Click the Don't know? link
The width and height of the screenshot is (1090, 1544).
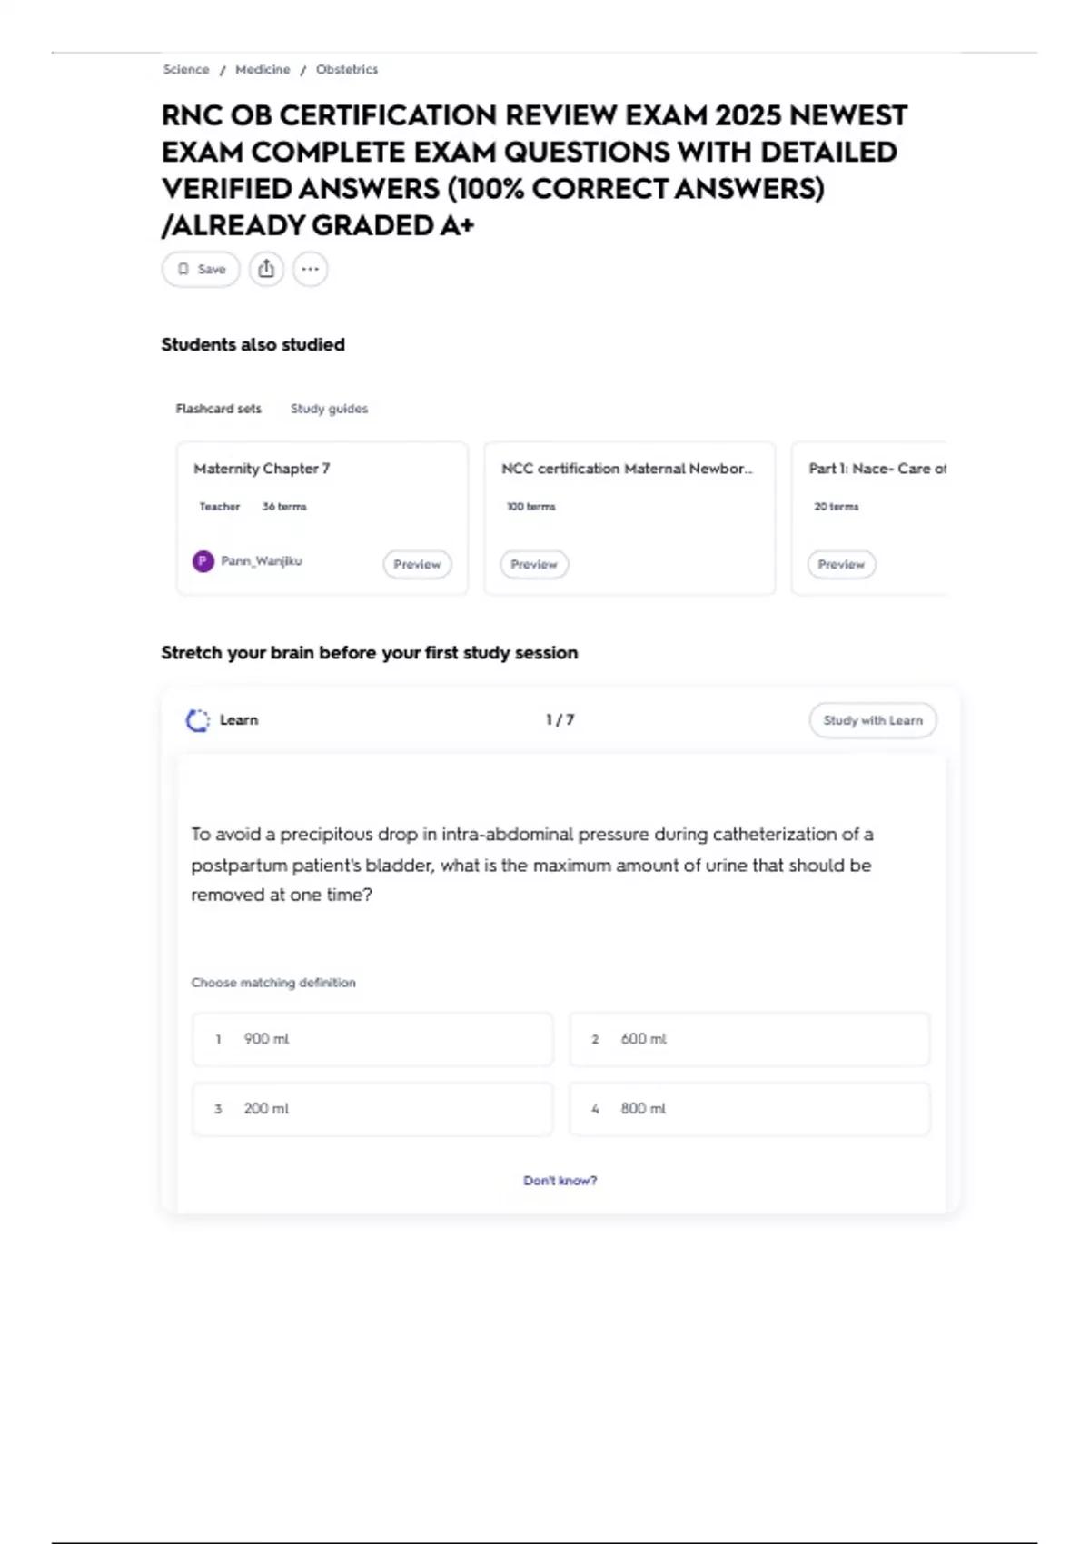coord(560,1181)
